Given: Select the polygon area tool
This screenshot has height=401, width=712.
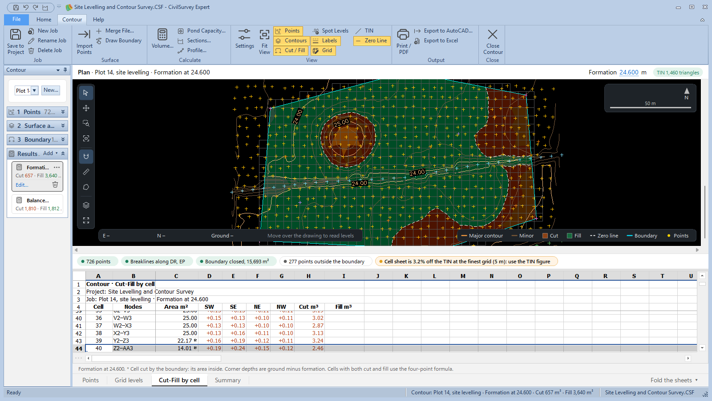Looking at the screenshot, I should [x=86, y=187].
